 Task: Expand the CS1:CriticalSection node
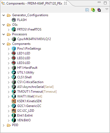coord(8,82)
